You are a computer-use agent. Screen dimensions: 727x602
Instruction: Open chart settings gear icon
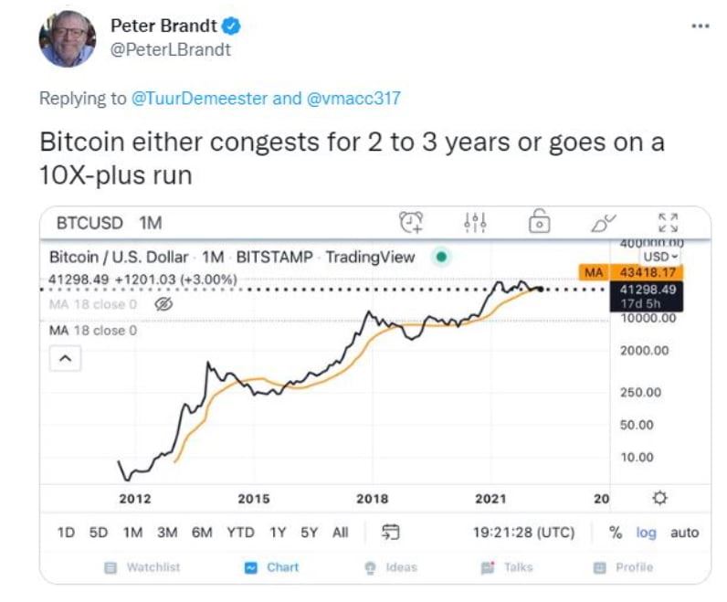pos(659,498)
